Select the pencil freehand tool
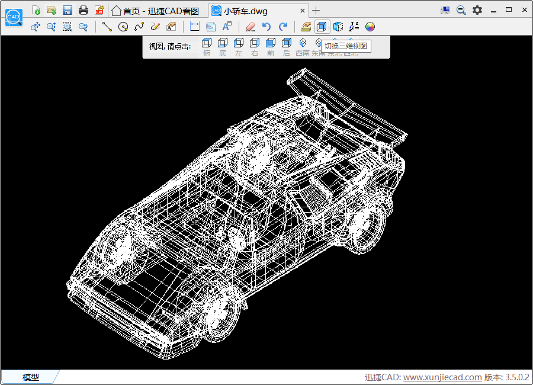The image size is (533, 385). 155,27
